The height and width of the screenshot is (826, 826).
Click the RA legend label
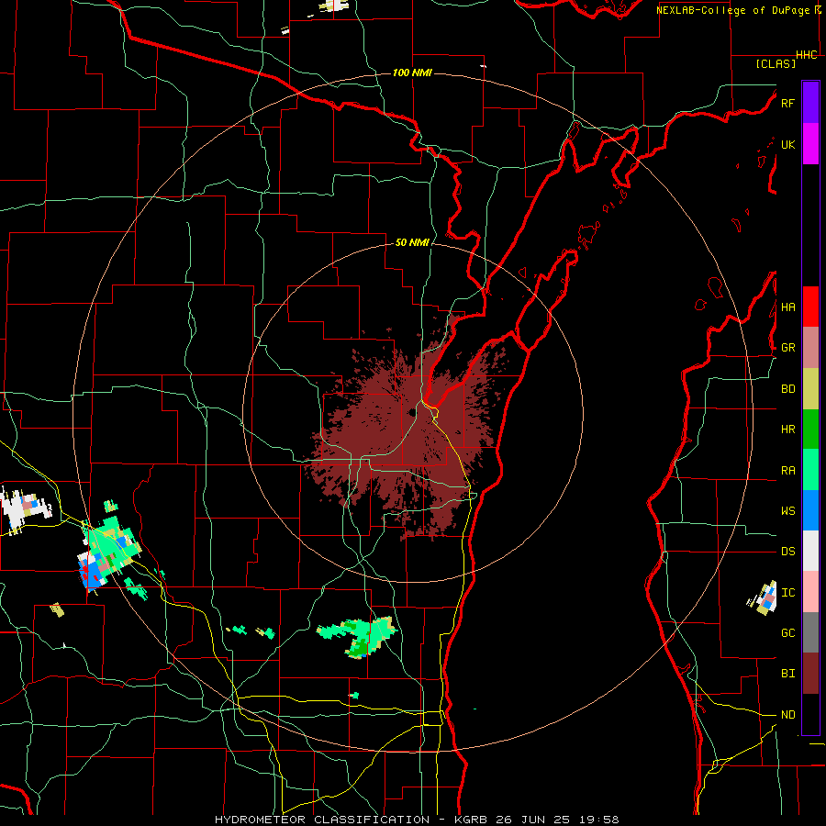point(787,470)
